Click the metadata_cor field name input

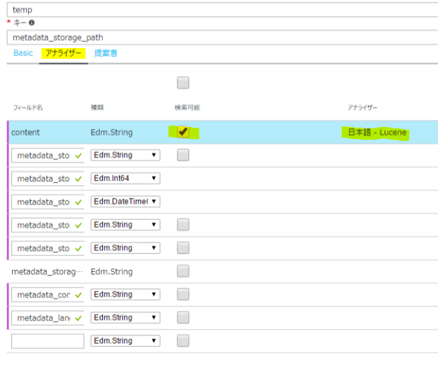[x=47, y=295]
